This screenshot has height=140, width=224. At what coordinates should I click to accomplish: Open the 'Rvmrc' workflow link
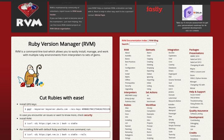(149, 132)
